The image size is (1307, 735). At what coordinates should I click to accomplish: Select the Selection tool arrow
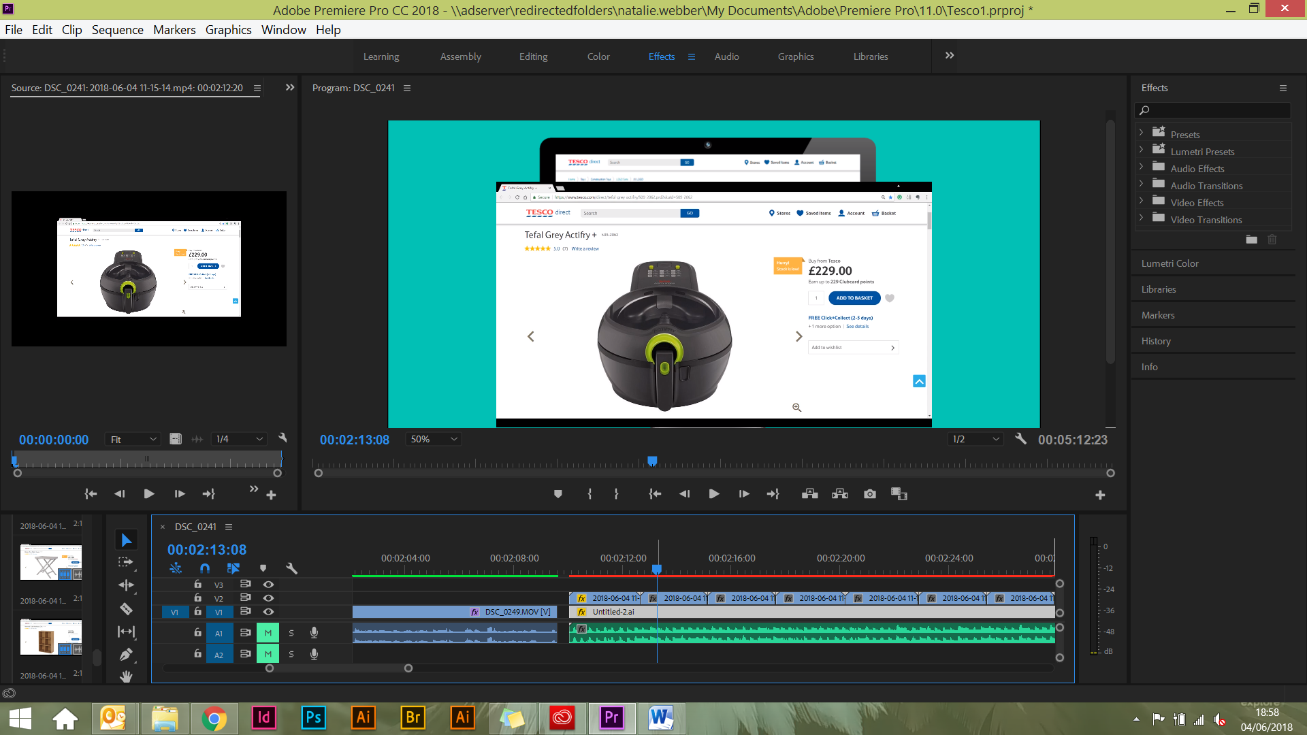[x=126, y=540]
